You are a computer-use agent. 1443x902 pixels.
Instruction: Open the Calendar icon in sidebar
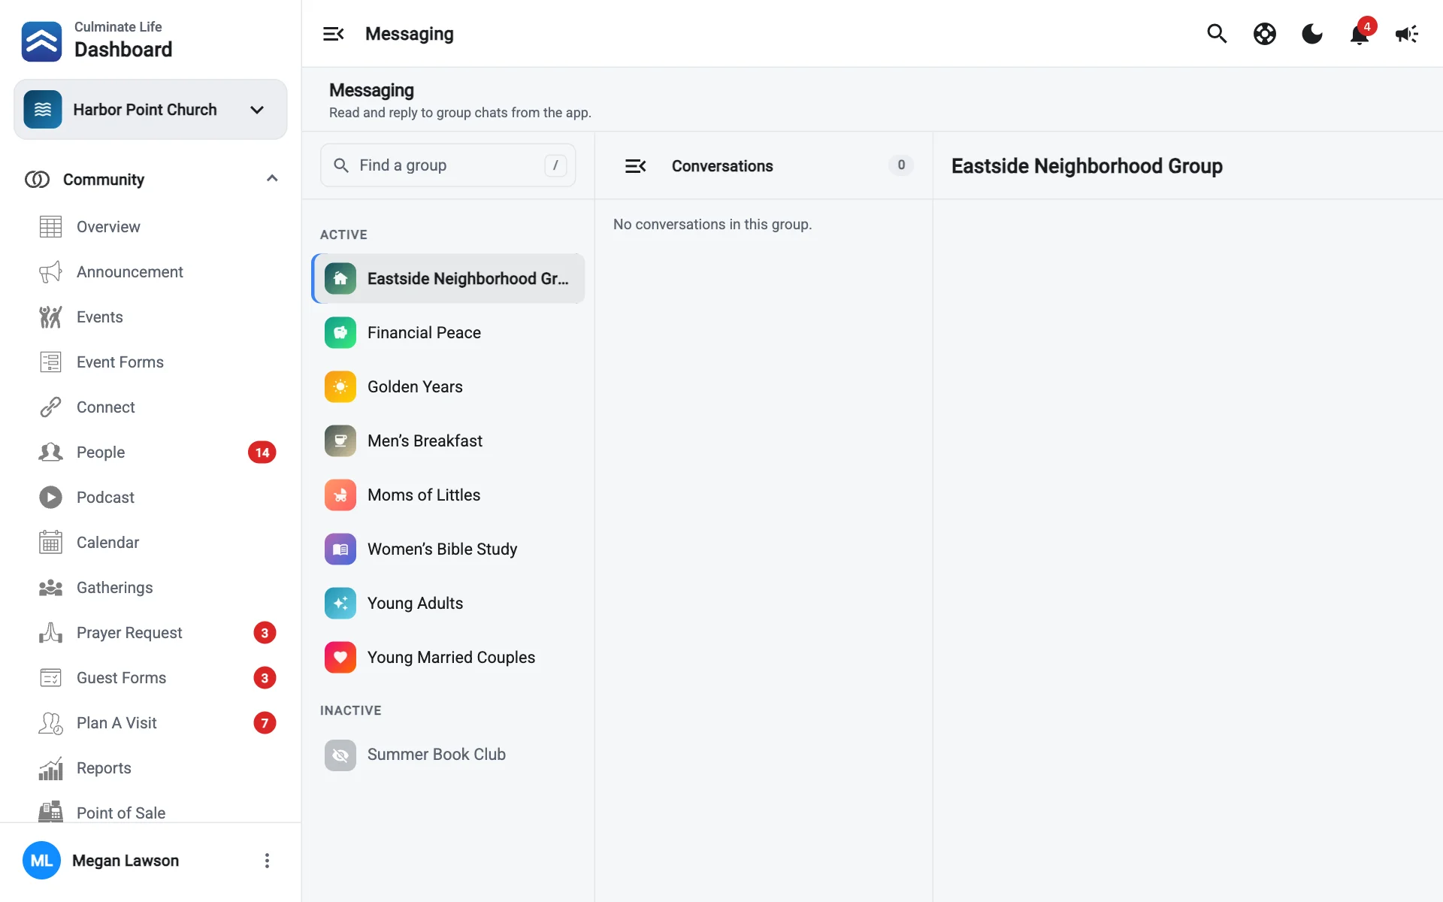tap(50, 543)
